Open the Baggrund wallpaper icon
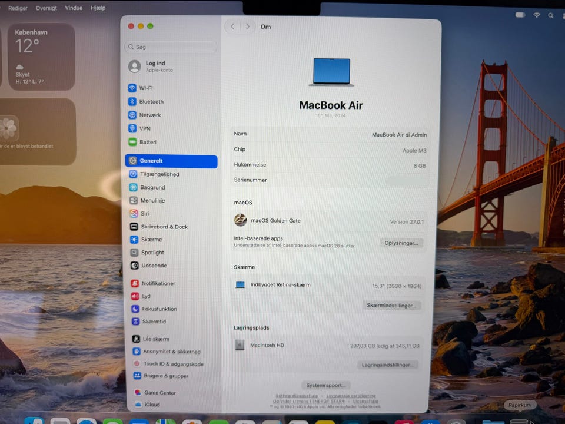 pyautogui.click(x=134, y=187)
